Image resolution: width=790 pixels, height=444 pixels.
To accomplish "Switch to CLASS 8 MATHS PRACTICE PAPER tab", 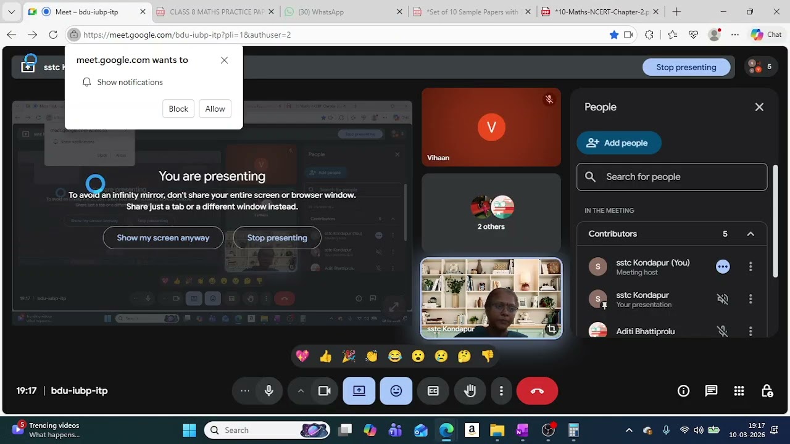I will click(217, 12).
